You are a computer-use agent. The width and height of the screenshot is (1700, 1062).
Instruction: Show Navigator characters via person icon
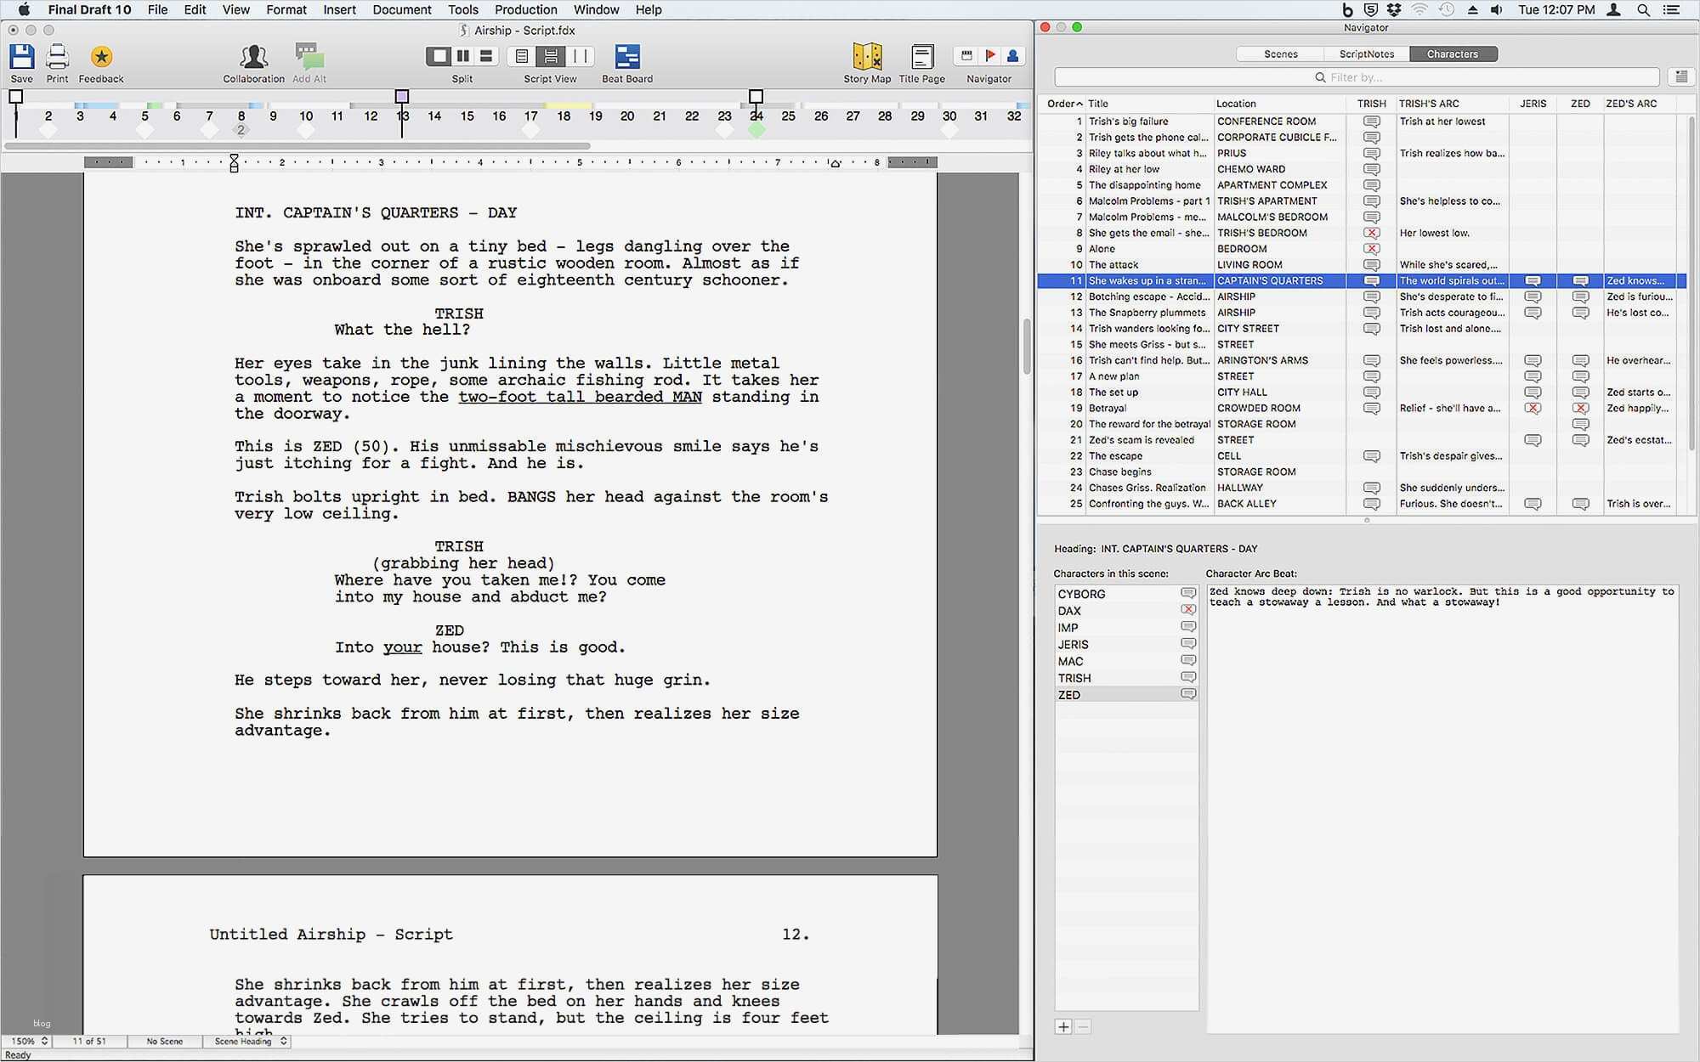pos(1012,56)
